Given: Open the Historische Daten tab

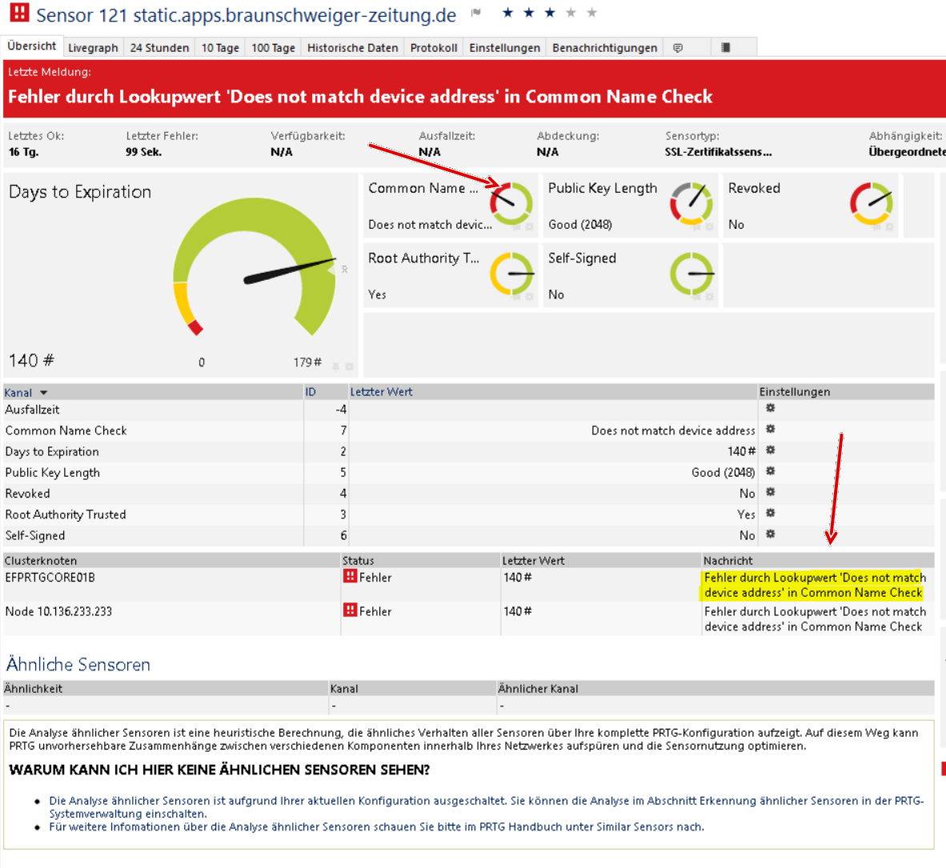Looking at the screenshot, I should tap(352, 48).
